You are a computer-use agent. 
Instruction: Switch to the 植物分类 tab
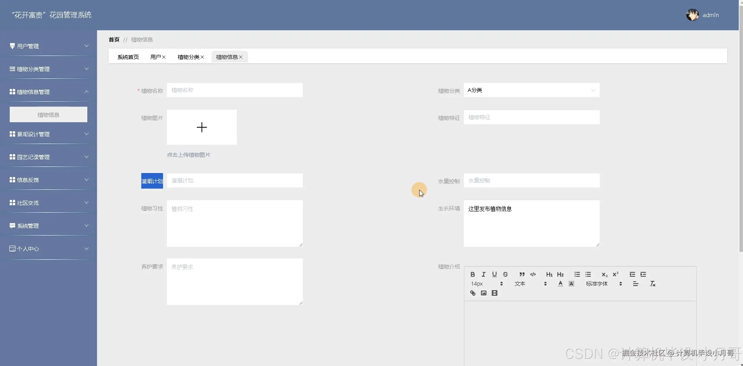(x=188, y=57)
